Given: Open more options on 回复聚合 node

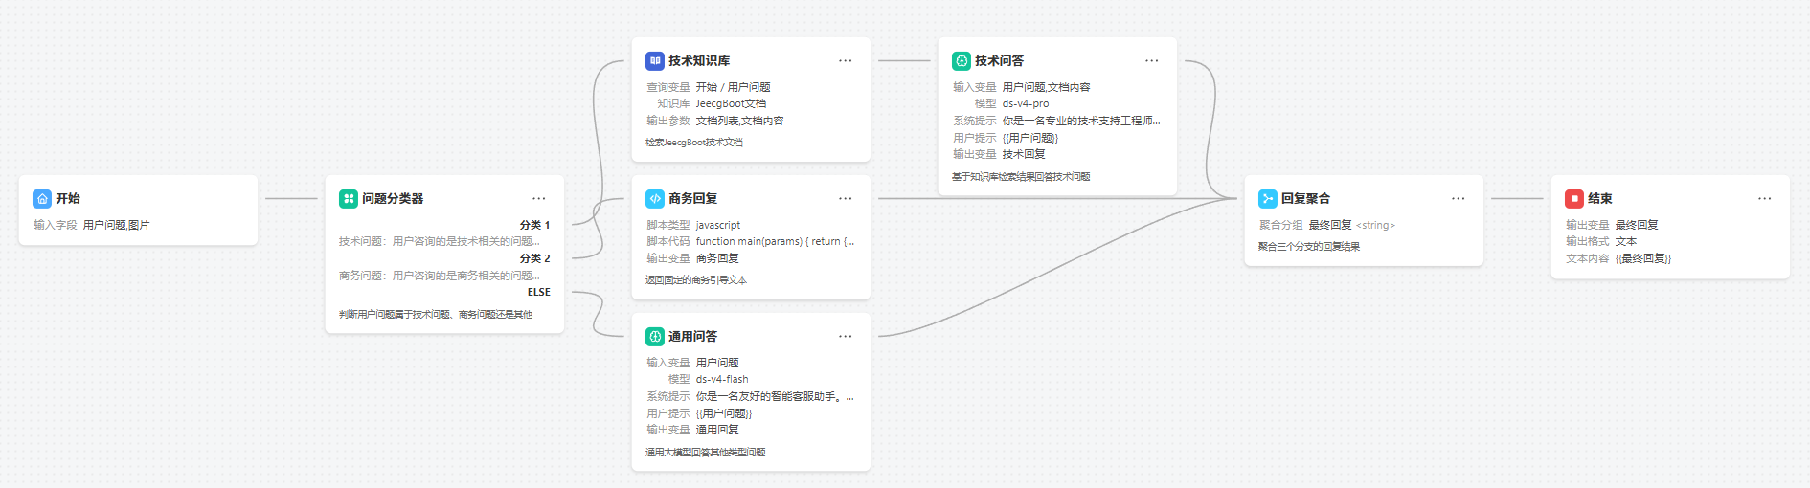Looking at the screenshot, I should [1459, 198].
